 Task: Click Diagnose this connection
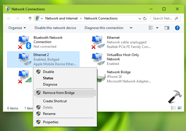pos(104,28)
